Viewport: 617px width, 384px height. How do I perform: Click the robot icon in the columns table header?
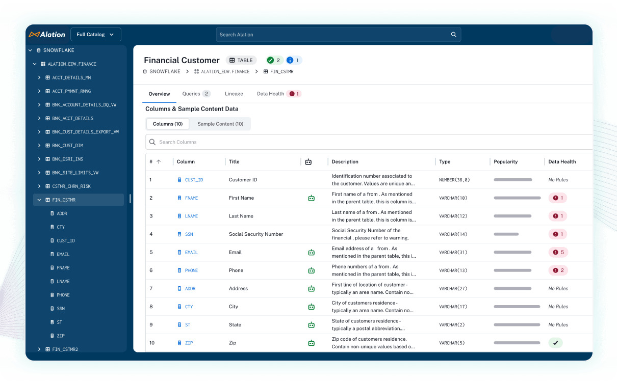308,161
